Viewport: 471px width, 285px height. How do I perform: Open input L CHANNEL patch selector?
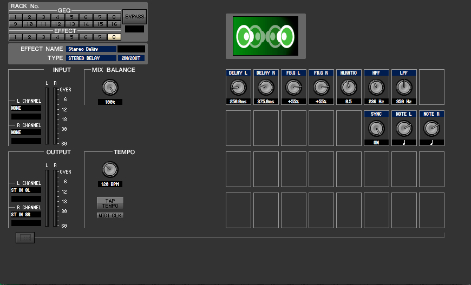[26, 108]
